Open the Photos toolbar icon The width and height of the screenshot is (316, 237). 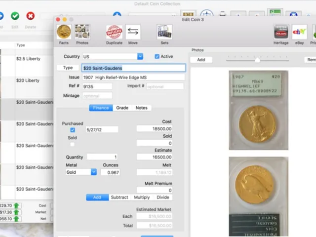pyautogui.click(x=82, y=32)
